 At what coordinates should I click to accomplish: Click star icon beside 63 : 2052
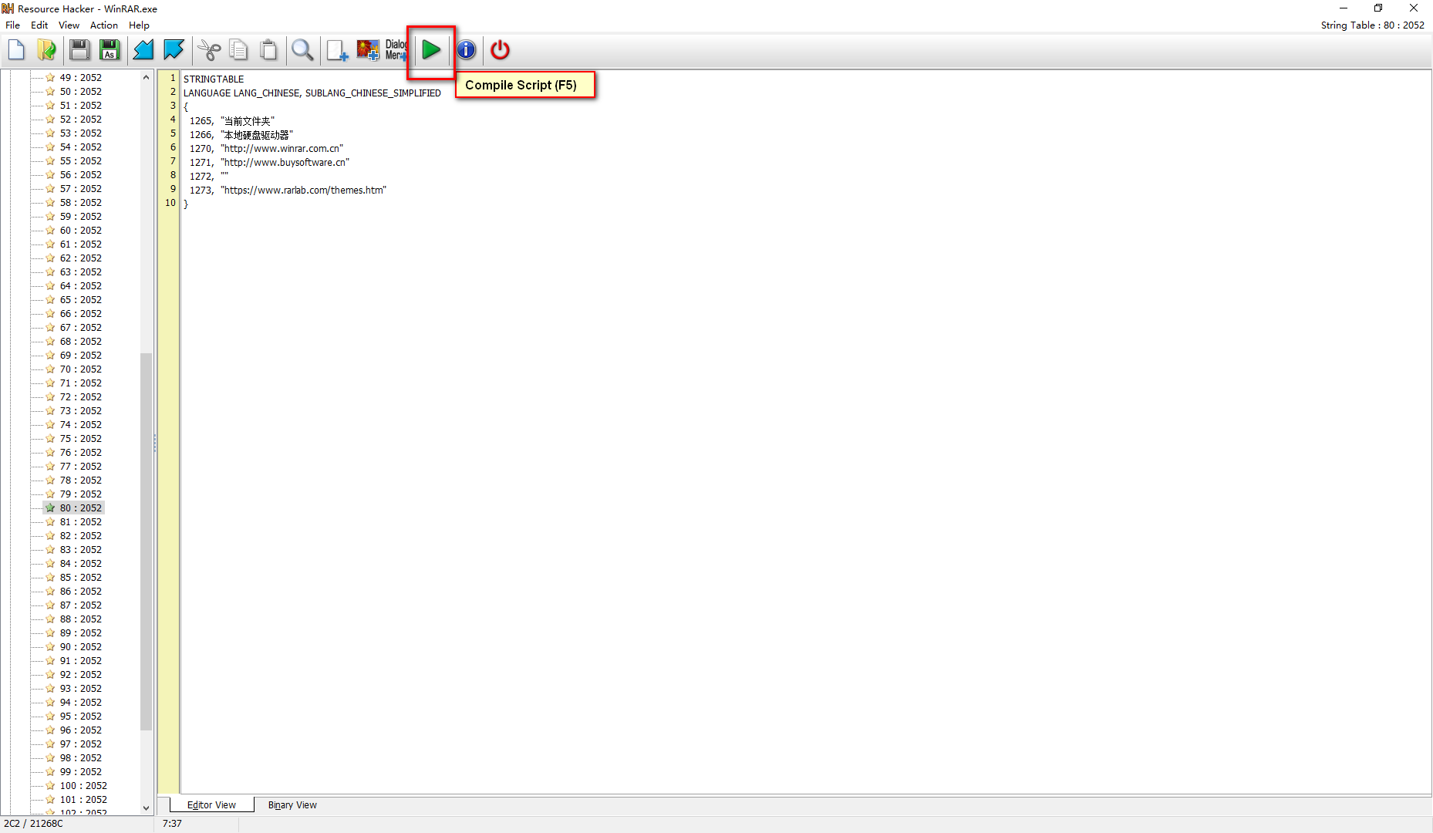click(50, 272)
